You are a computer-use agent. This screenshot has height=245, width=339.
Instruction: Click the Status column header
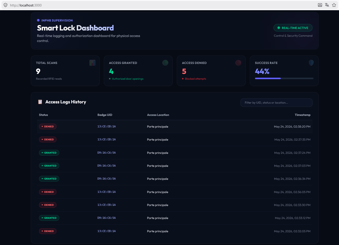43,115
